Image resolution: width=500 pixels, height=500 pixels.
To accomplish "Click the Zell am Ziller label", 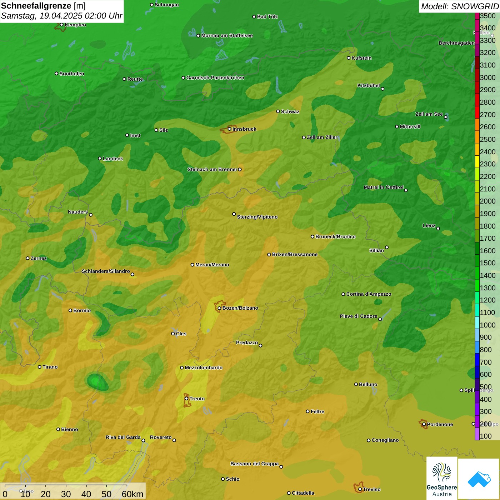I will pos(322,137).
